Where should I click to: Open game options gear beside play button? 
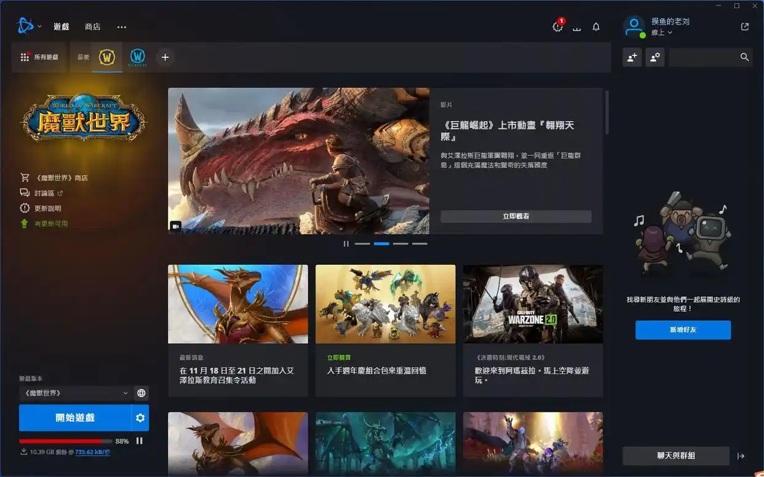(x=140, y=418)
